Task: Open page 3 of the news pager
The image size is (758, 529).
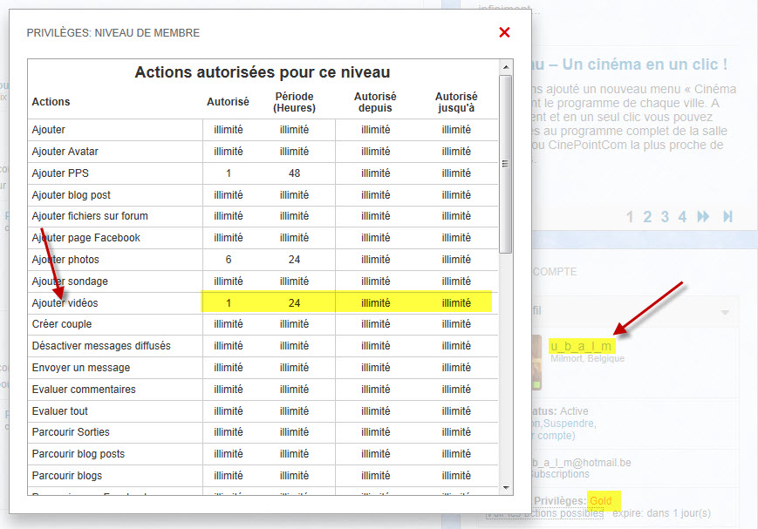Action: [665, 217]
